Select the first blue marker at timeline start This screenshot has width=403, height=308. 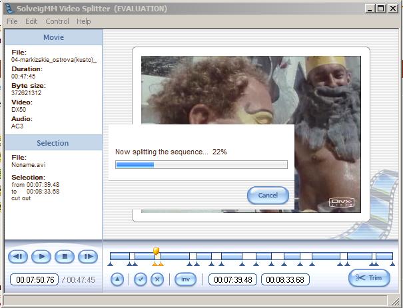coord(111,264)
